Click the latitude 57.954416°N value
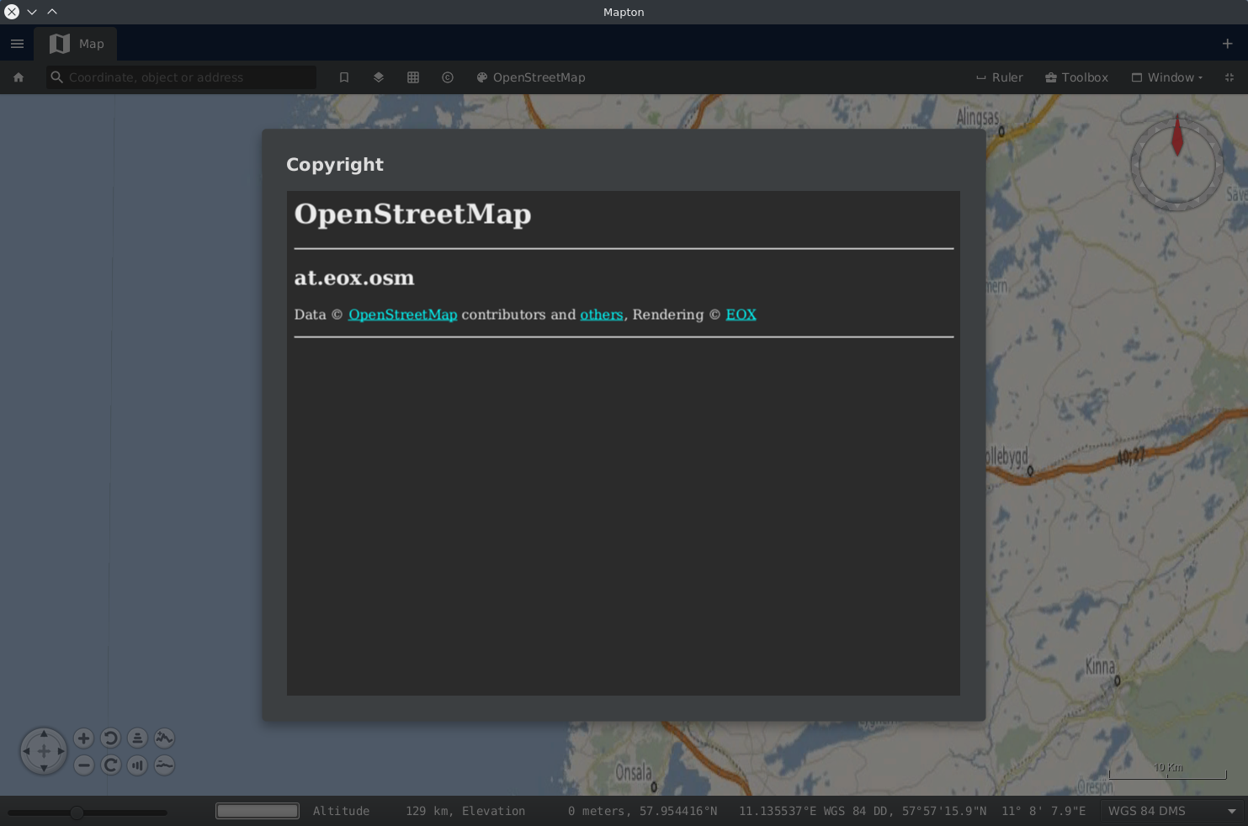 (678, 811)
